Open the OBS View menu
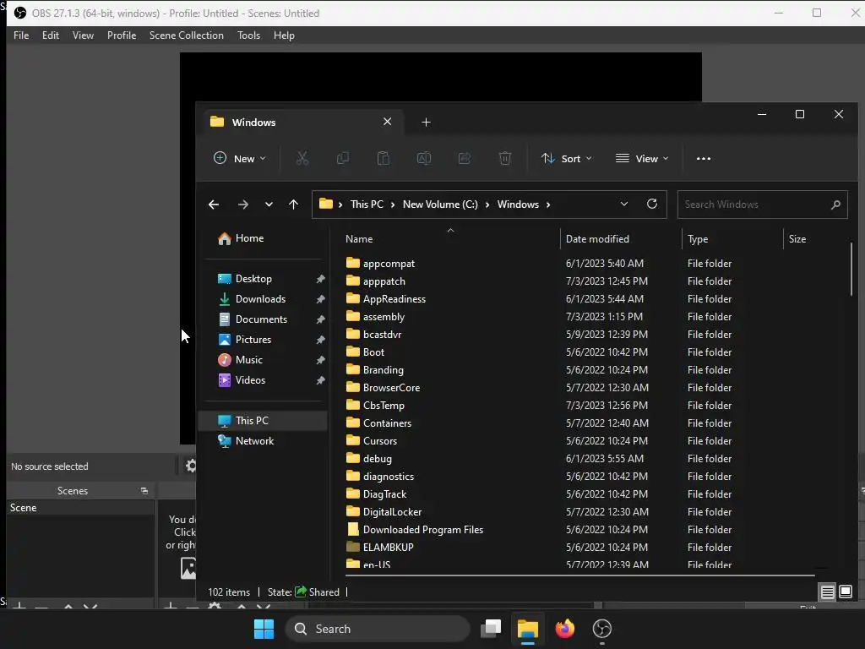 coord(83,35)
